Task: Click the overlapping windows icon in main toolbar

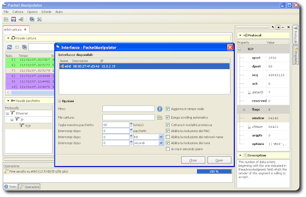Action: [32, 19]
